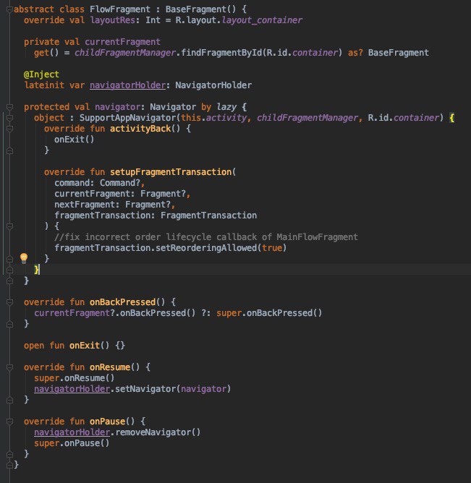Image resolution: width=471 pixels, height=483 pixels.
Task: Click fold-end marker at final class brace
Action: [9, 464]
